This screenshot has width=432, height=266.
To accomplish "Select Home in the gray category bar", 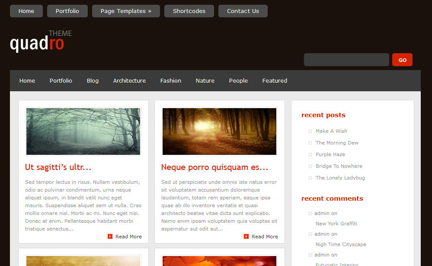I will (x=27, y=81).
